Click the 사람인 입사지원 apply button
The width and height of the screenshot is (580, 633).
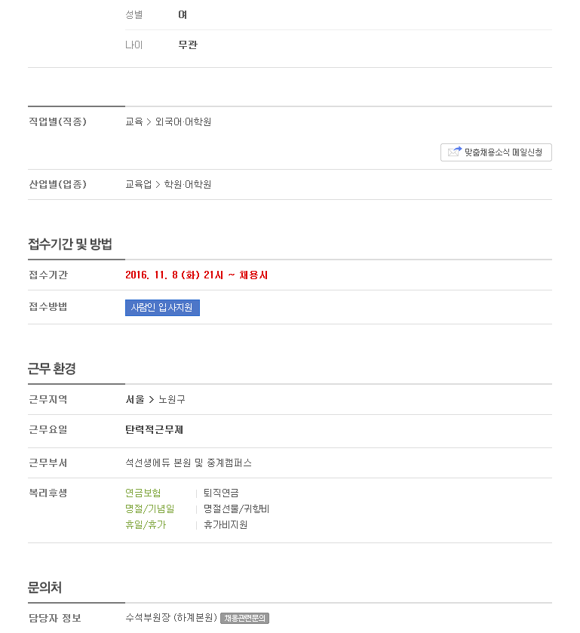point(162,308)
